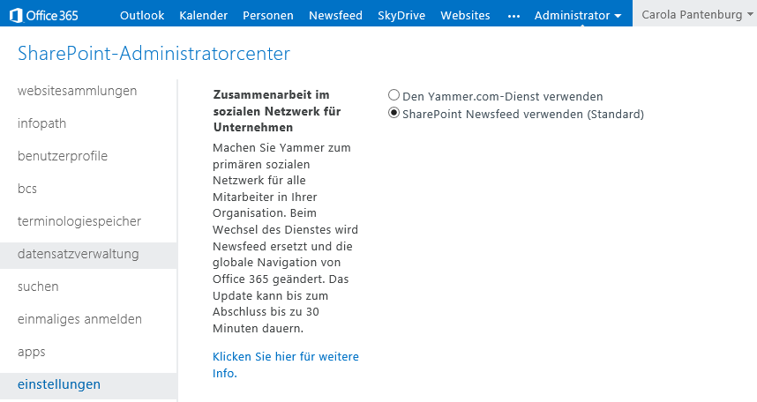Open SkyDrive from the navigation bar
Screen dimensions: 757x402
click(401, 16)
